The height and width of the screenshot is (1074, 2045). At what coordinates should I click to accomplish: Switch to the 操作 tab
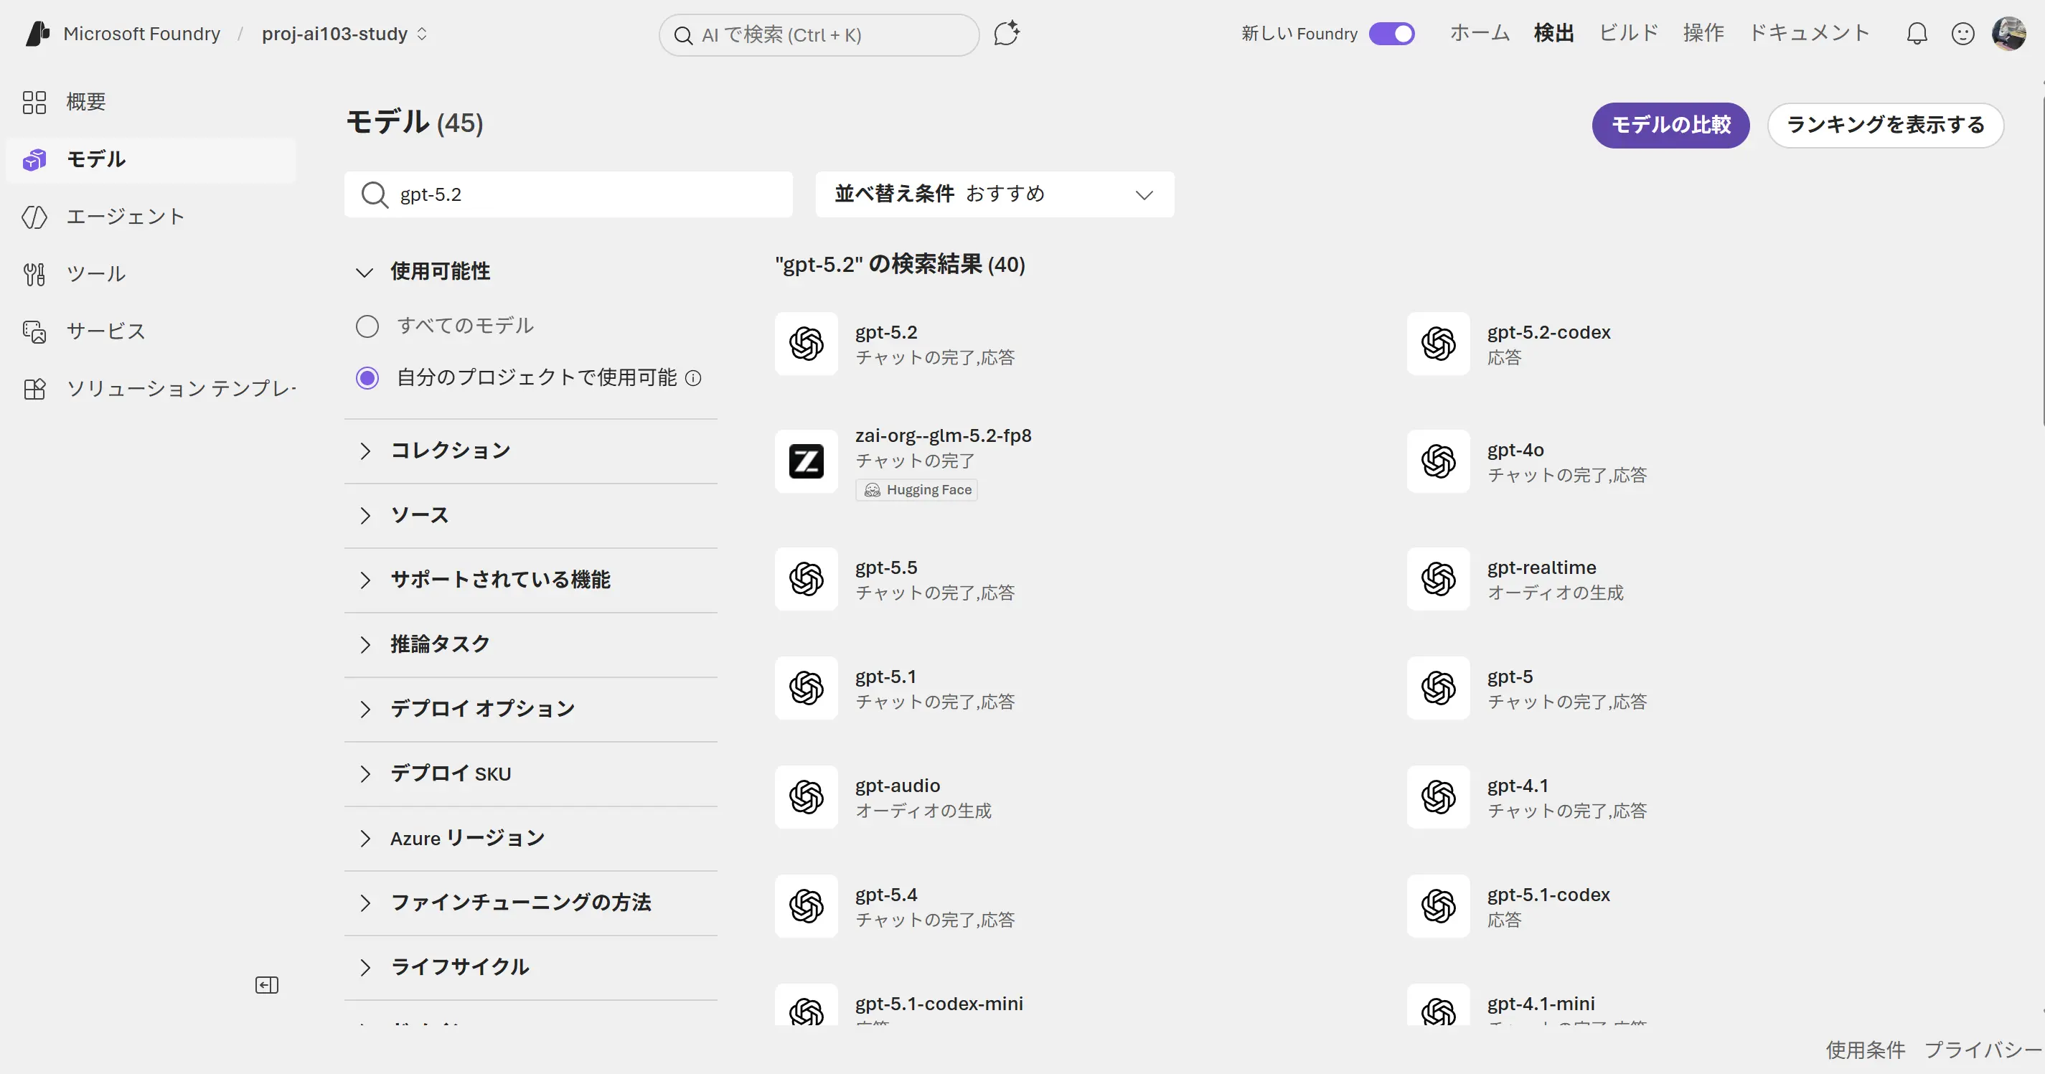coord(1703,33)
